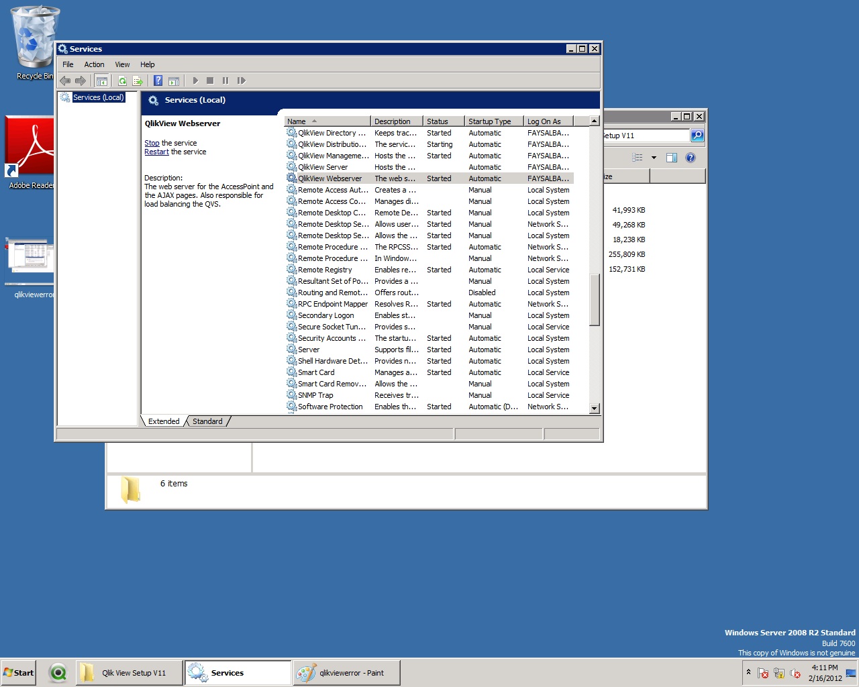Toggle the preview pane icon in Explorer
The image size is (859, 687).
(x=672, y=158)
